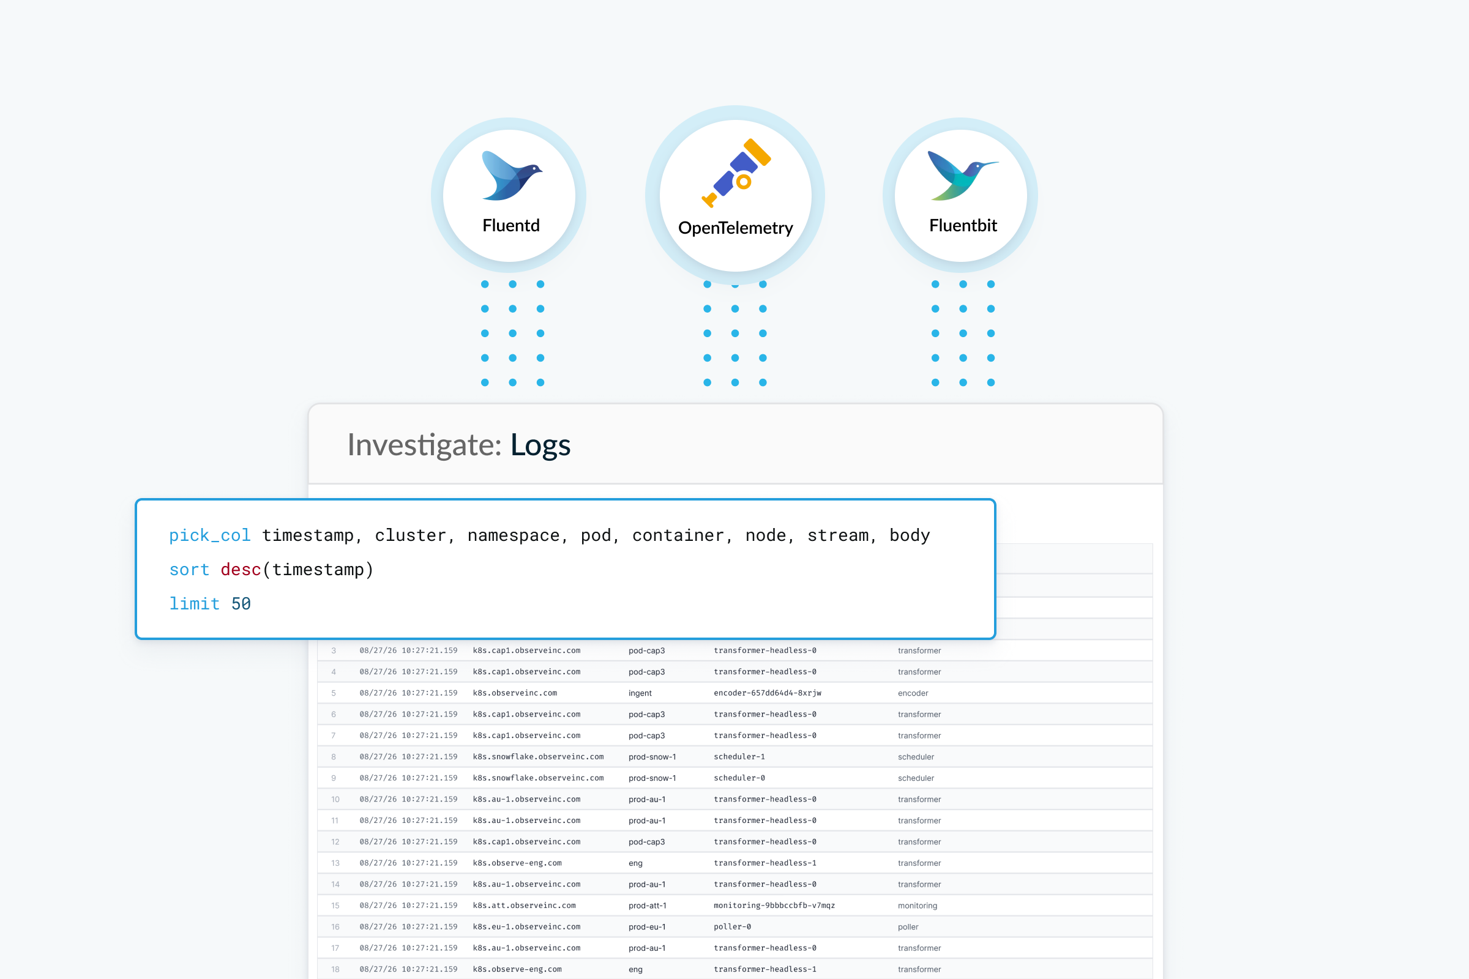Click the Fluentd bird logo

pos(512,176)
